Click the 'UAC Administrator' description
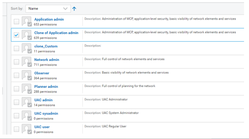 point(115,99)
